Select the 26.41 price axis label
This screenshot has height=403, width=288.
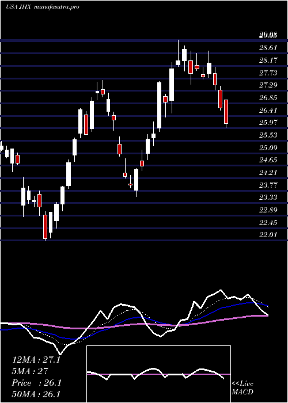[x=268, y=111]
